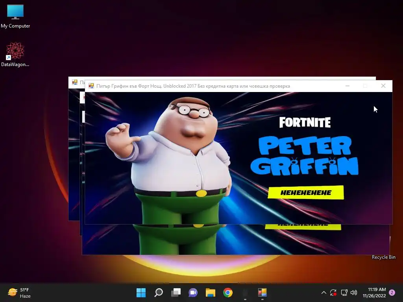Open the Windows Start menu
This screenshot has width=403, height=302.
(141, 293)
